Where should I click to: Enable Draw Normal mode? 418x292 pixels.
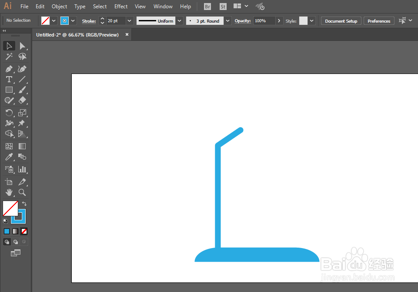tap(7, 242)
